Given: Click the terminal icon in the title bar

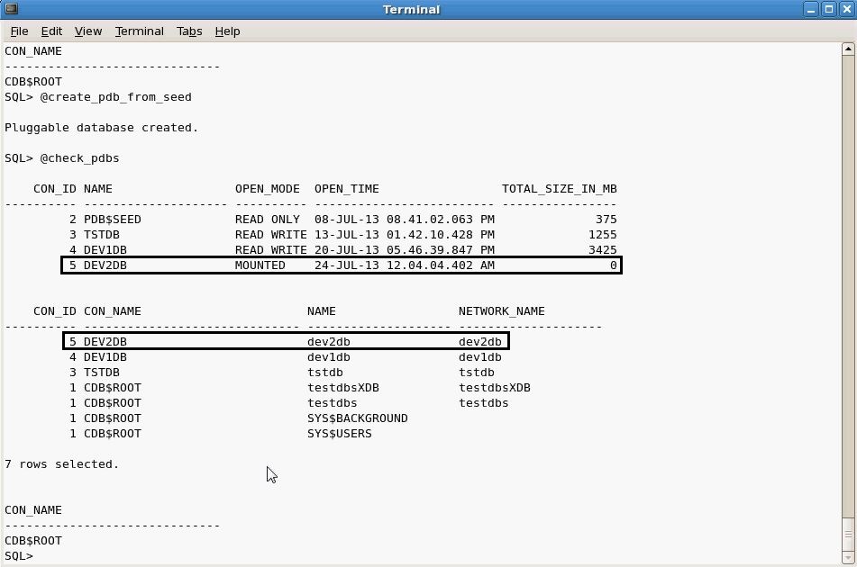Looking at the screenshot, I should (11, 9).
